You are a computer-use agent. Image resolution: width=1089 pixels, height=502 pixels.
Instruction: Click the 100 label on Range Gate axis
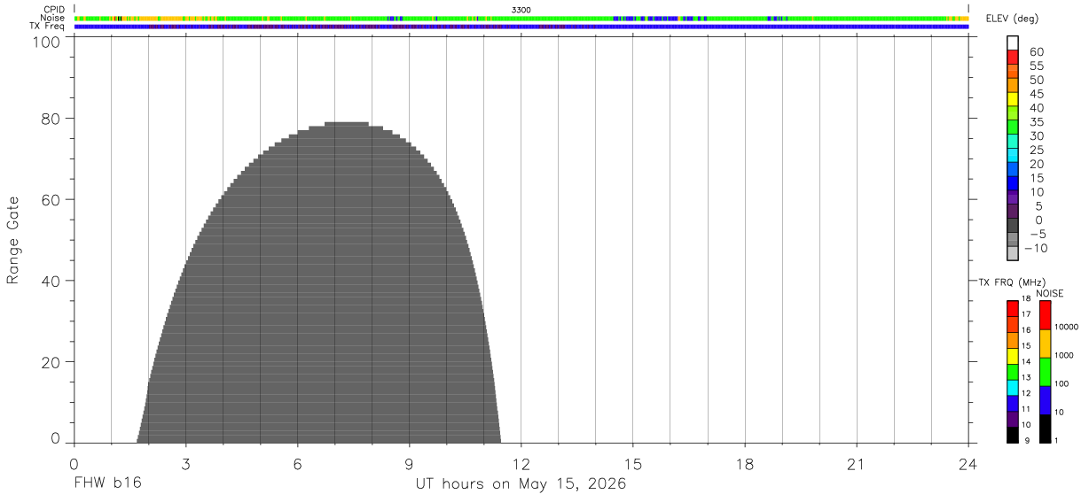(46, 41)
